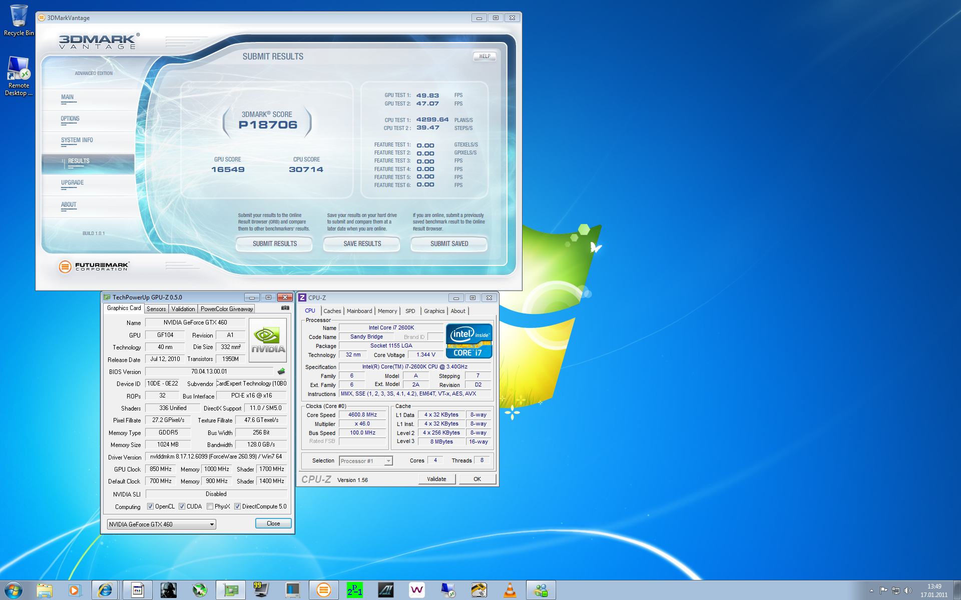The height and width of the screenshot is (600, 961).
Task: Click the 3DMark orange circle taskbar icon
Action: click(x=323, y=590)
